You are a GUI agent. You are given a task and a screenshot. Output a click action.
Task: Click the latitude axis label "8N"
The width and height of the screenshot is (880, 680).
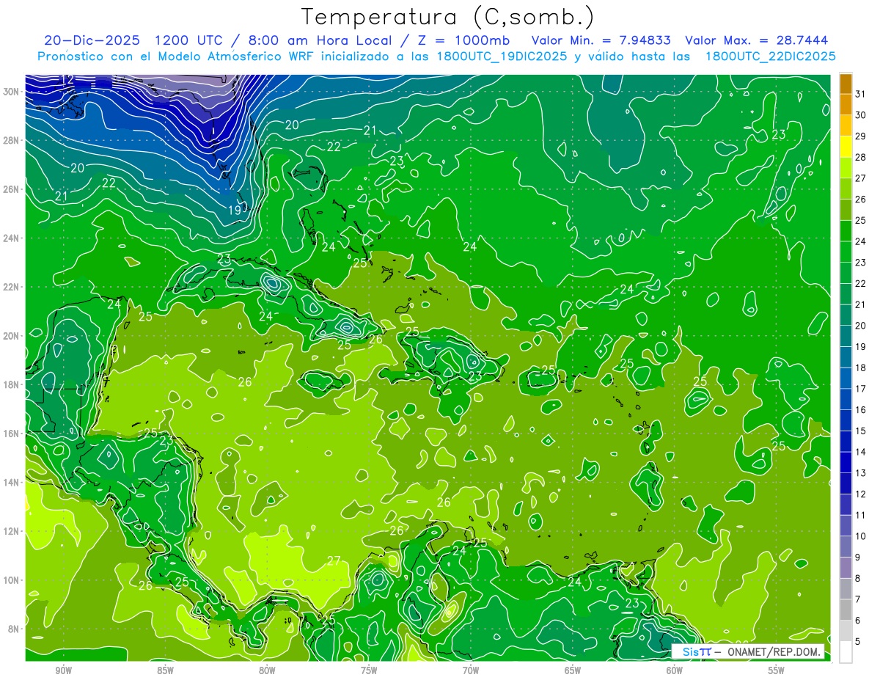[x=15, y=629]
